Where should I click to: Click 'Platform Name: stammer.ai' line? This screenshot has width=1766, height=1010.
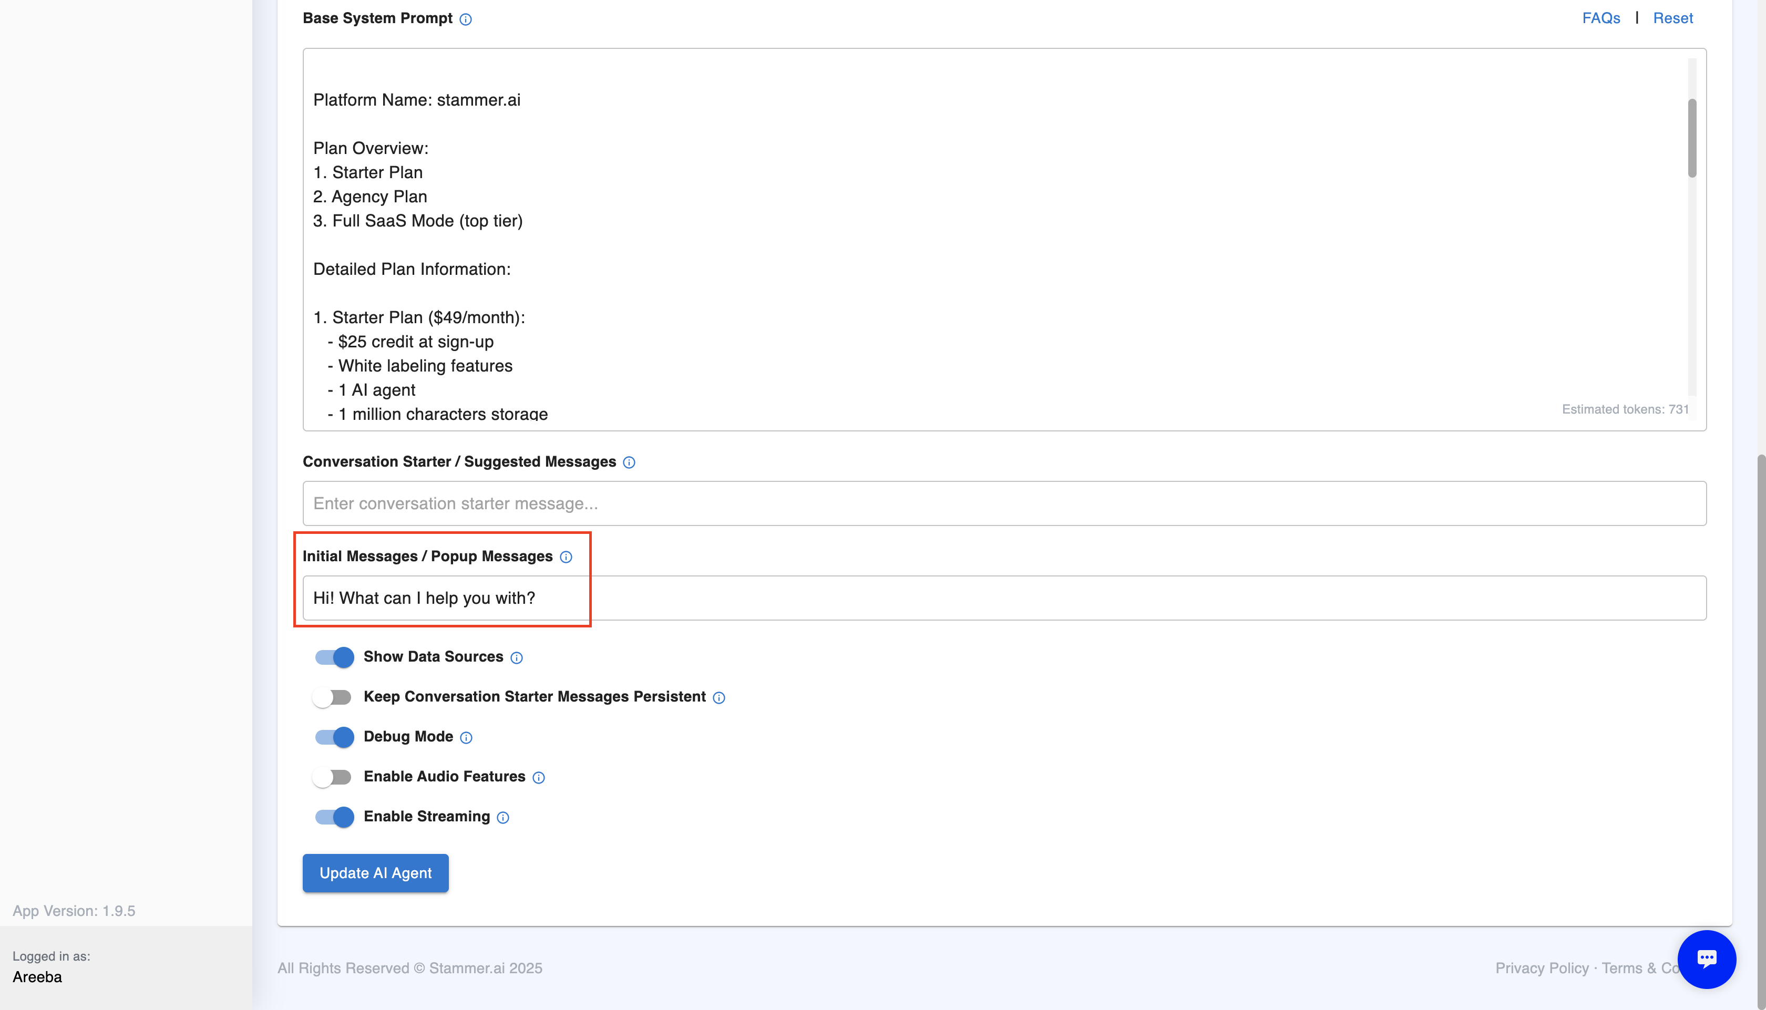[x=416, y=100]
